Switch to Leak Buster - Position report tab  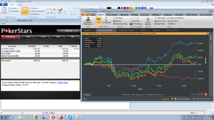click(x=127, y=30)
